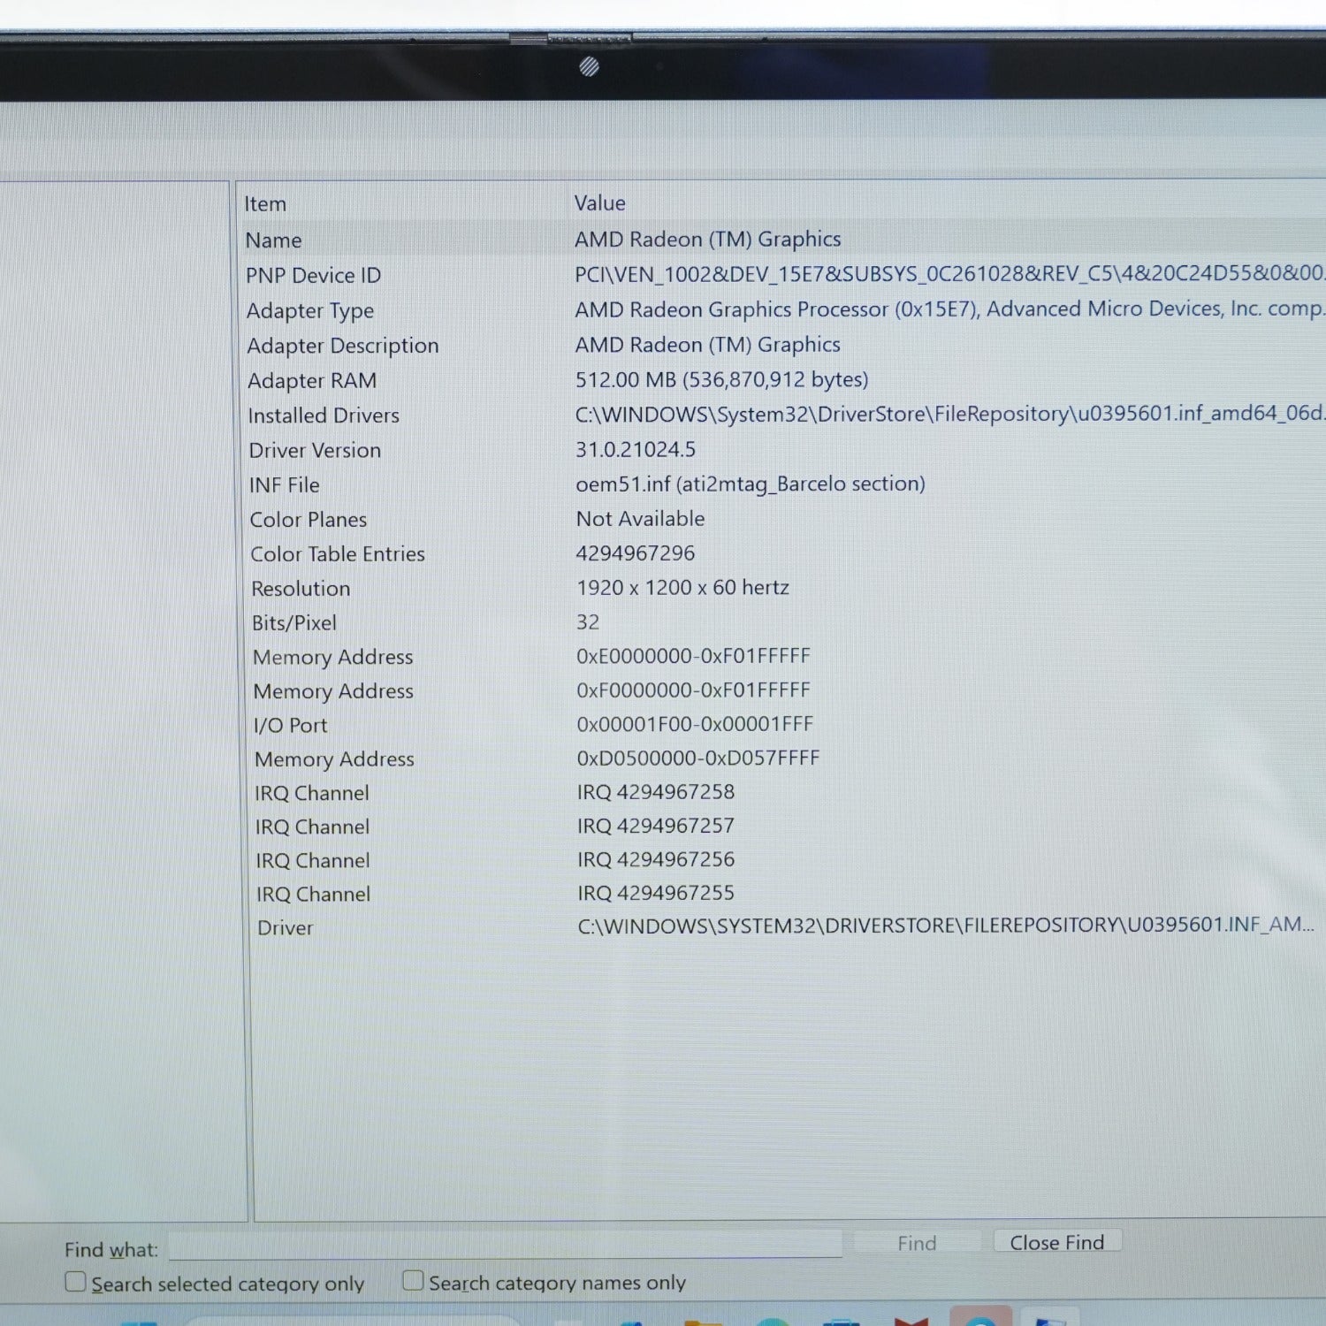Screen dimensions: 1326x1326
Task: Click the Adapter Description value text
Action: click(708, 345)
